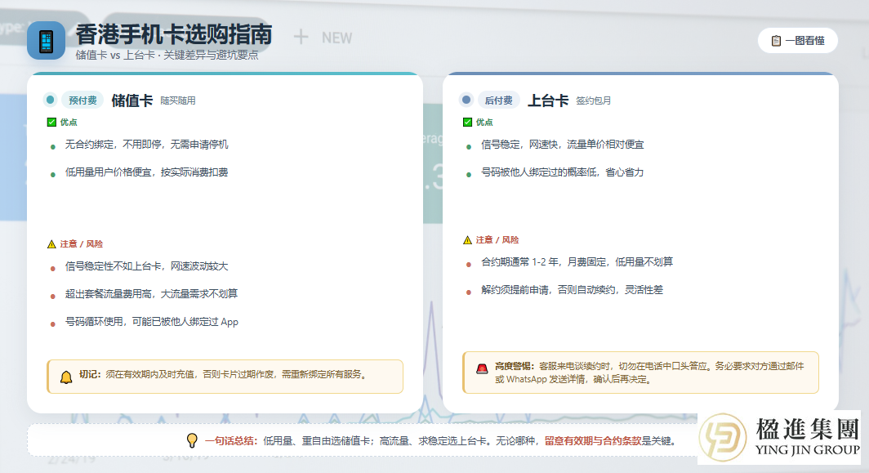This screenshot has width=869, height=473.
Task: Click the text 低用量用户价格便宜，按实际消费扣费
Action: tap(146, 172)
